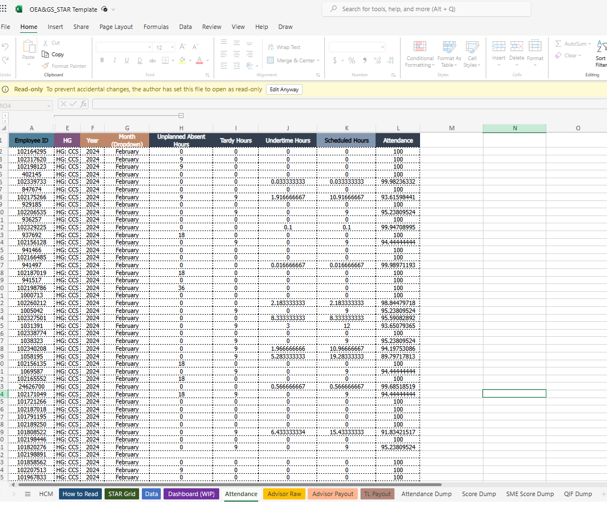The height and width of the screenshot is (505, 607).
Task: Open Conditional Formatting icon
Action: point(420,47)
